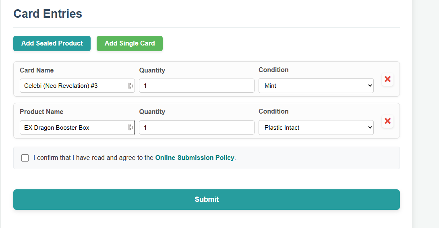439x228 pixels.
Task: Select the Booster Box row quantity field
Action: coord(197,127)
